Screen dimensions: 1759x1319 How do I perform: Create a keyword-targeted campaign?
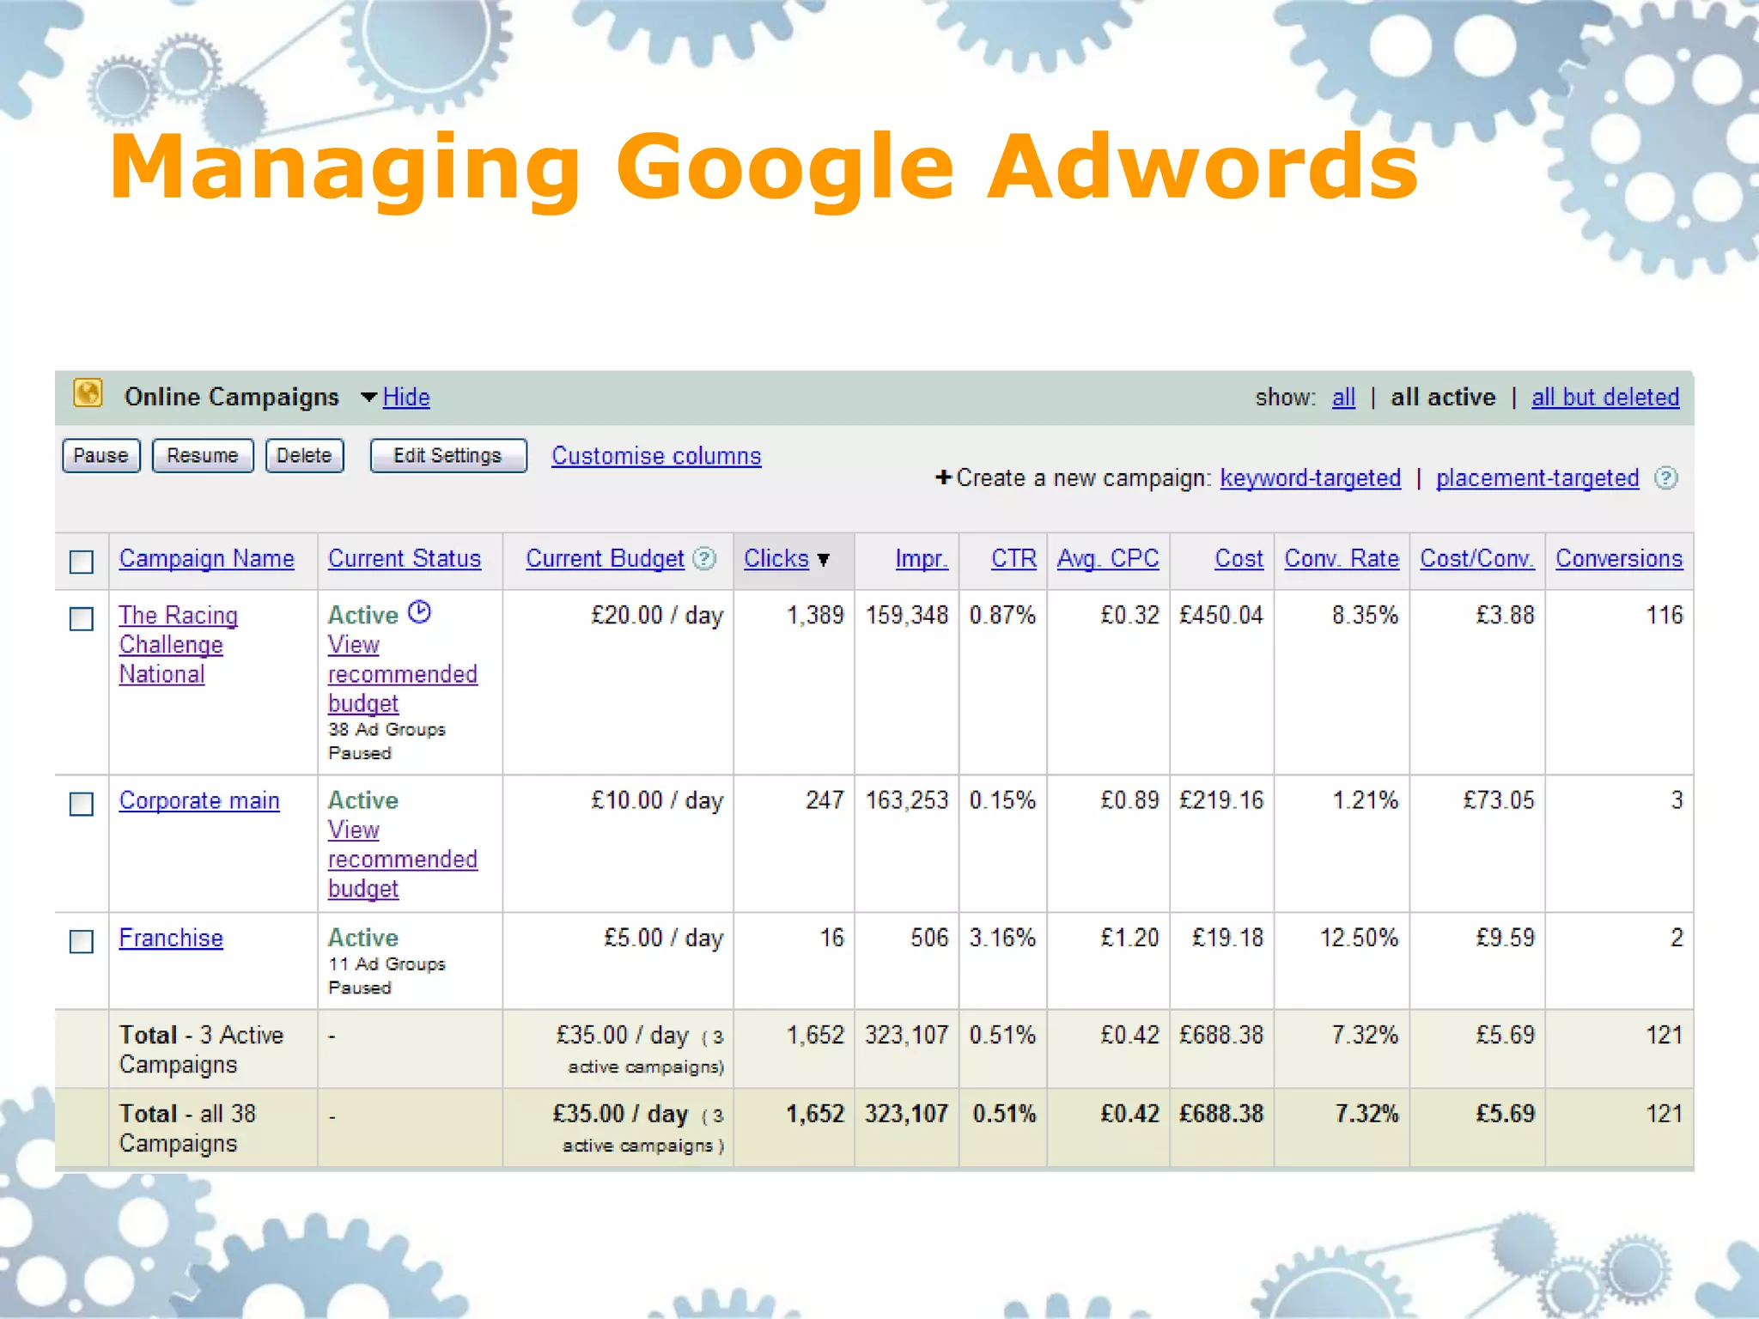pyautogui.click(x=1310, y=478)
